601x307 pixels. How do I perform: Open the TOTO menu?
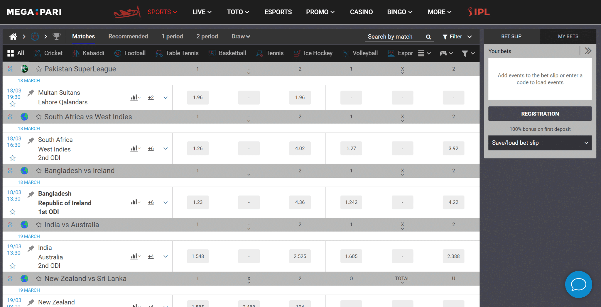pyautogui.click(x=238, y=12)
